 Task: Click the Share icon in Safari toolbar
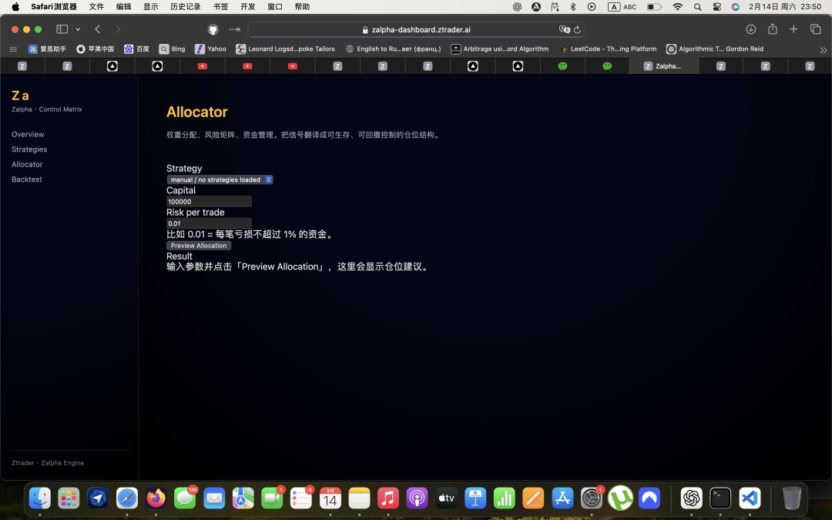click(773, 29)
